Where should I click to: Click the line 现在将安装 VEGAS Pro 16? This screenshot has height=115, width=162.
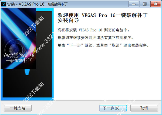click(94, 30)
